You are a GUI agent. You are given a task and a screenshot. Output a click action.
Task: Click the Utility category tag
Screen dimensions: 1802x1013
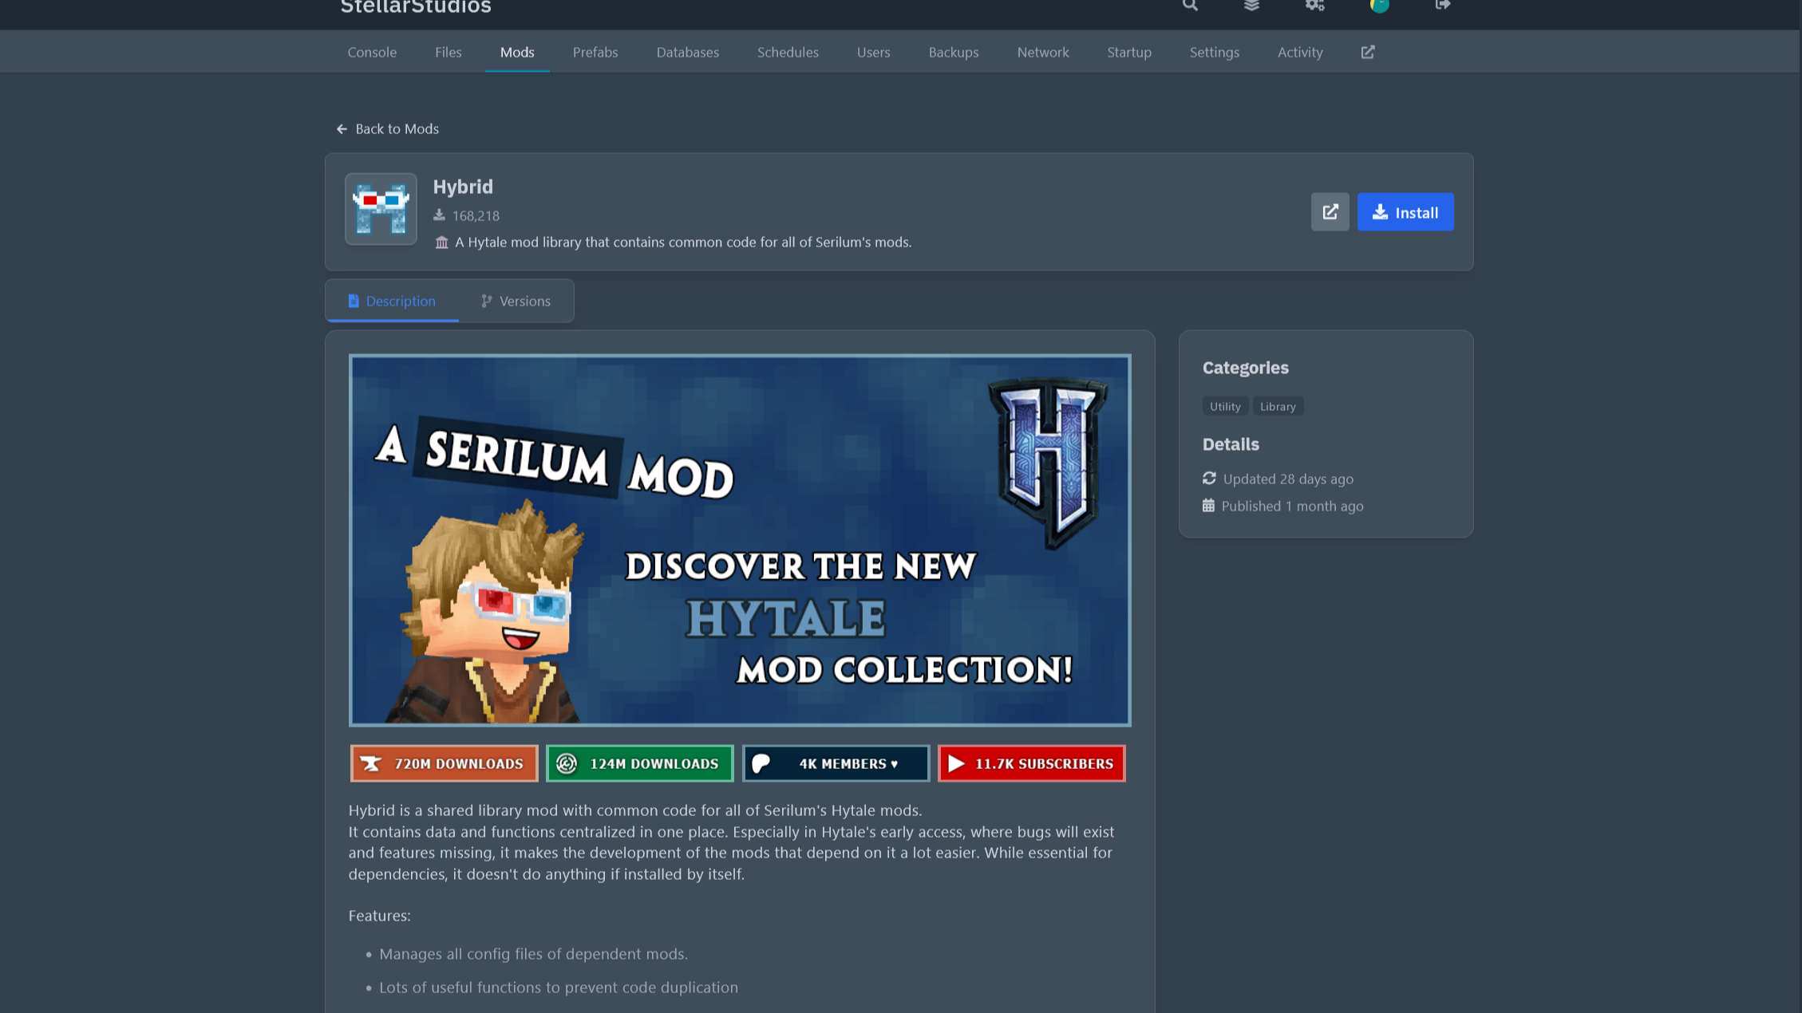(1224, 407)
